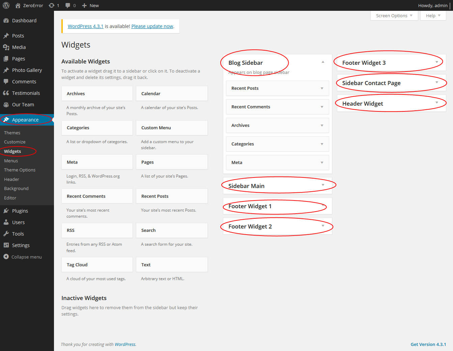Click the Tools wrench icon
The height and width of the screenshot is (351, 453).
[x=6, y=234]
